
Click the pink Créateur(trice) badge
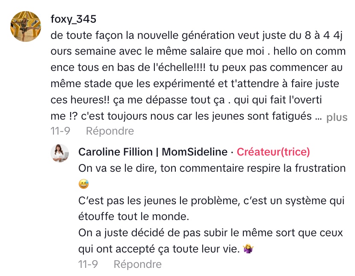[x=273, y=152]
